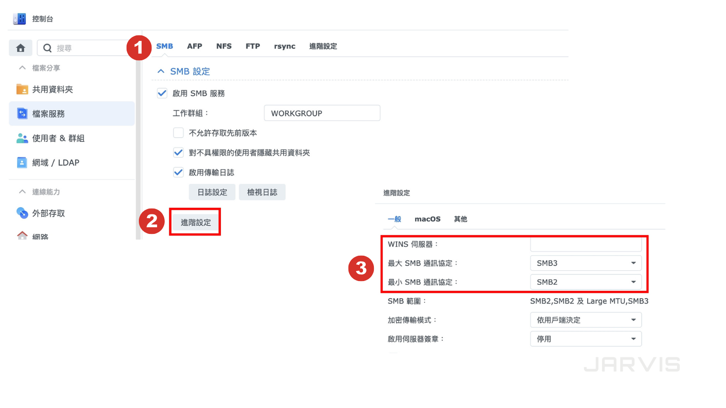Select the 檔案服務 file services icon

point(22,113)
